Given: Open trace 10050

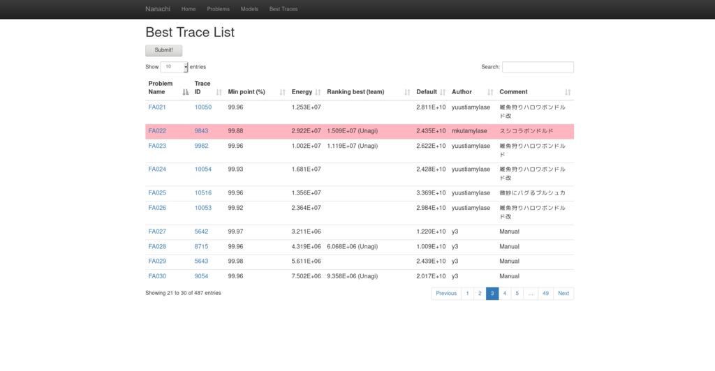Looking at the screenshot, I should pyautogui.click(x=203, y=107).
